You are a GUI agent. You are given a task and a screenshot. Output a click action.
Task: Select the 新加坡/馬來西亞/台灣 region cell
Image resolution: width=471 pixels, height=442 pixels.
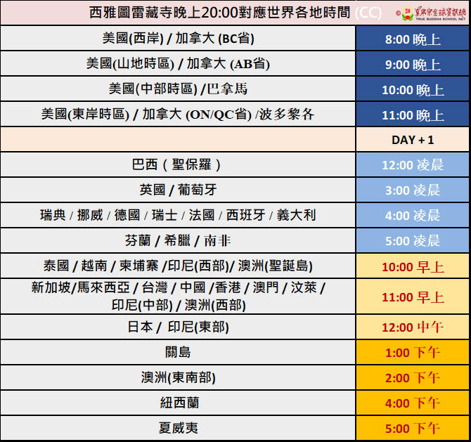click(178, 297)
